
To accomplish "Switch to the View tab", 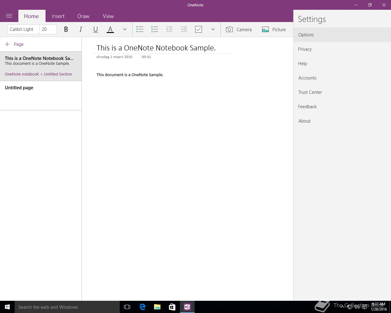I will pos(108,16).
